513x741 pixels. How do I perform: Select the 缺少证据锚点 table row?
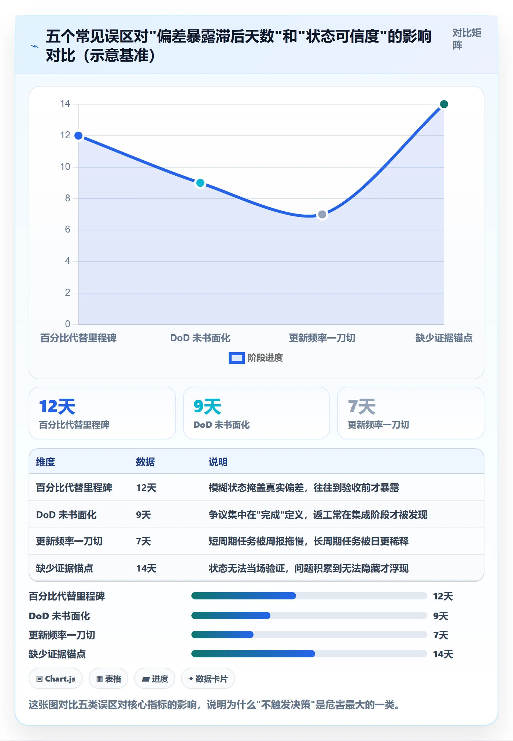[256, 568]
